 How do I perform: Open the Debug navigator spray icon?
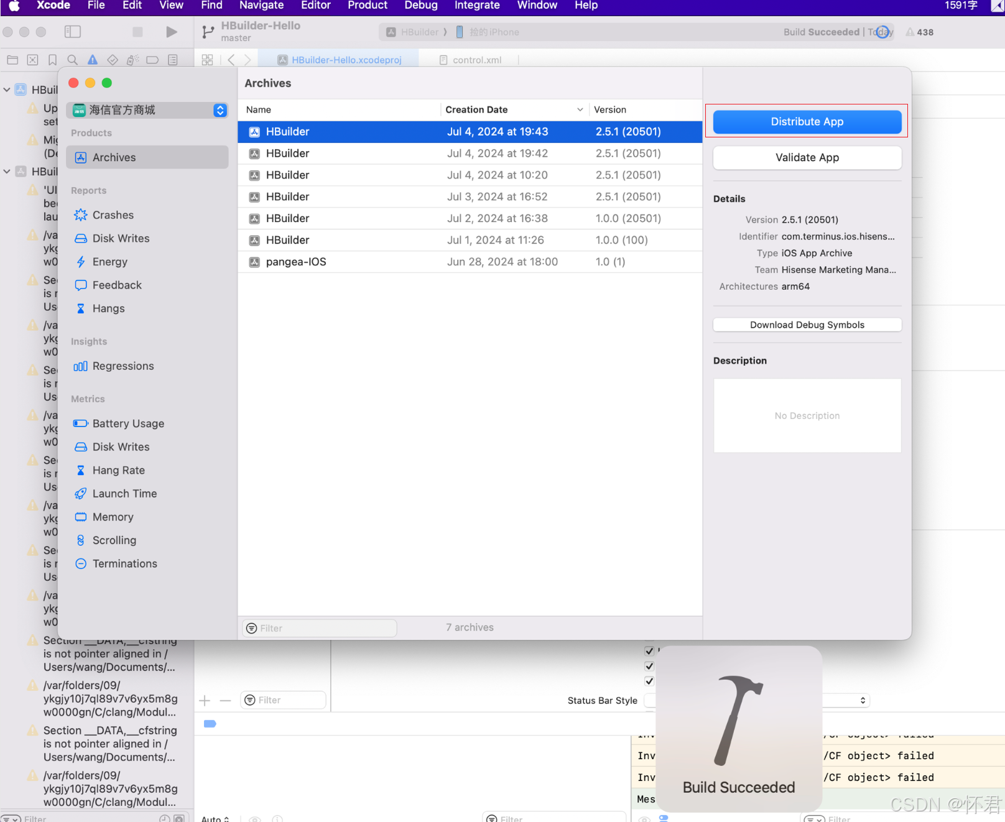pos(132,60)
